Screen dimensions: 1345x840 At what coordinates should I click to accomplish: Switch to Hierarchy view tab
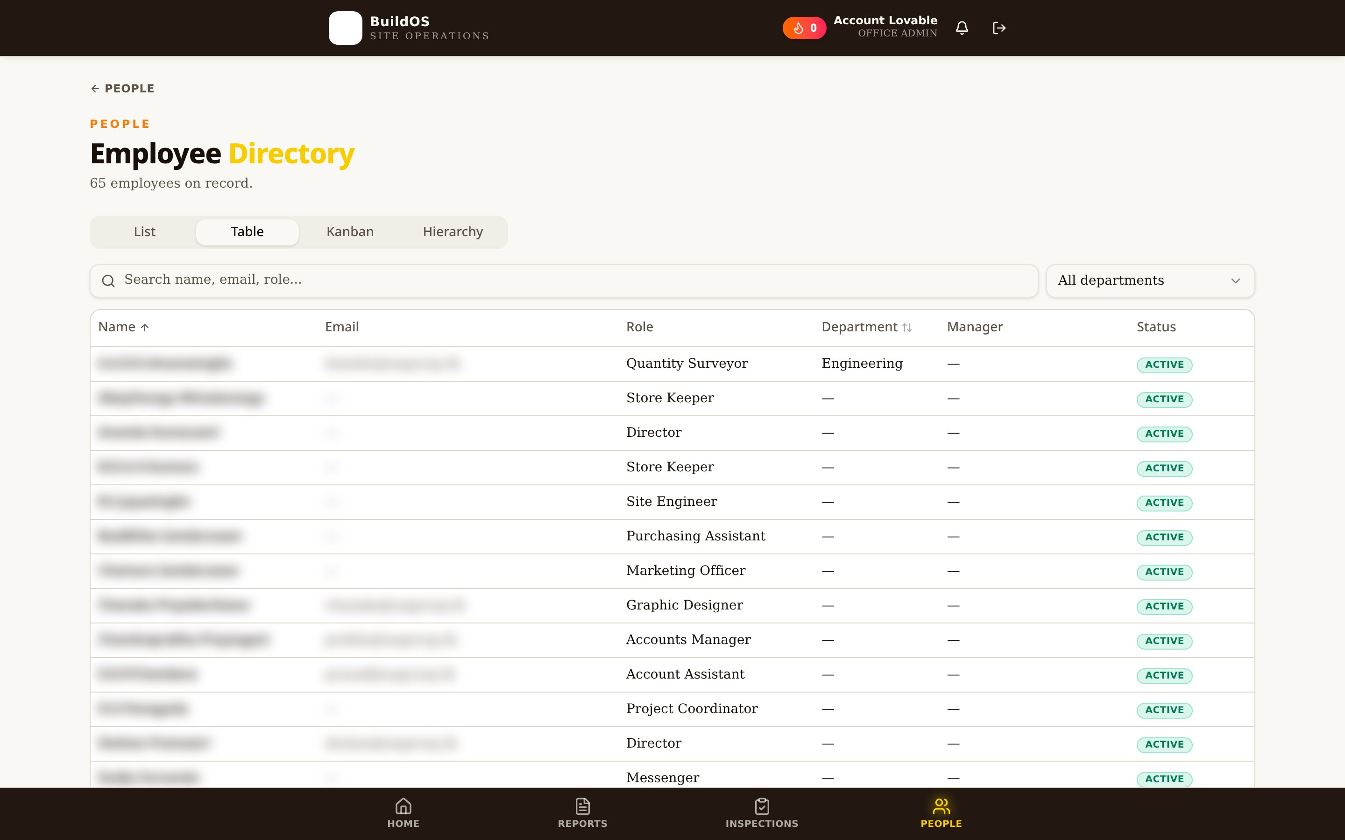pyautogui.click(x=453, y=231)
